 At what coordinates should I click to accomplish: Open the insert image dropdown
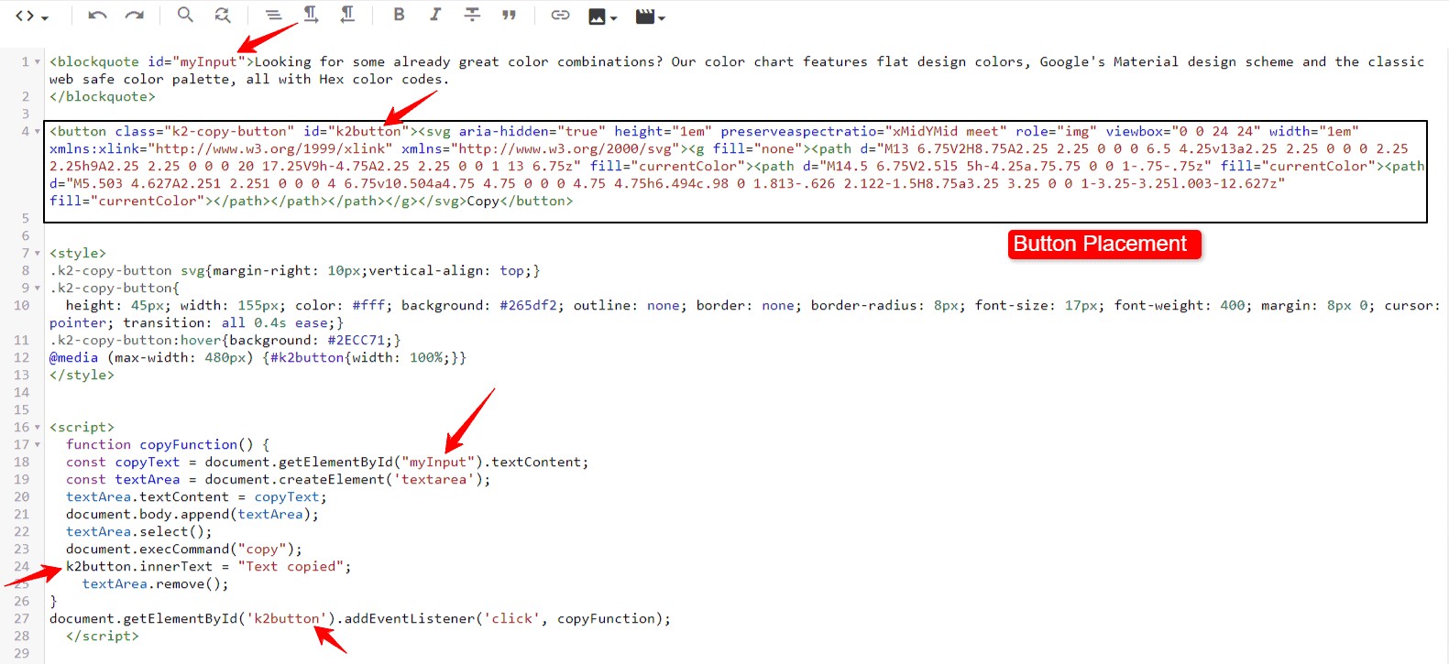pyautogui.click(x=602, y=16)
